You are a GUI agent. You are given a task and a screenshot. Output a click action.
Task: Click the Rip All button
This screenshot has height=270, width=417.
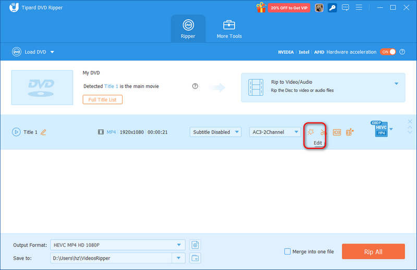(x=373, y=251)
